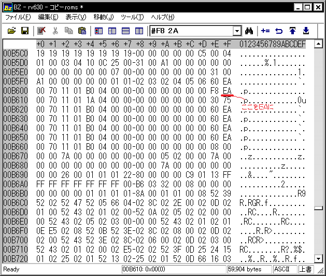Select byte F8 in row 00B600
326x276 pixels.
click(215, 91)
